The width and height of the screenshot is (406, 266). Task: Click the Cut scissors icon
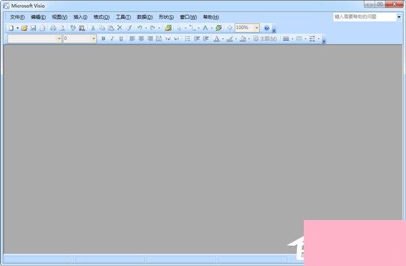(93, 28)
